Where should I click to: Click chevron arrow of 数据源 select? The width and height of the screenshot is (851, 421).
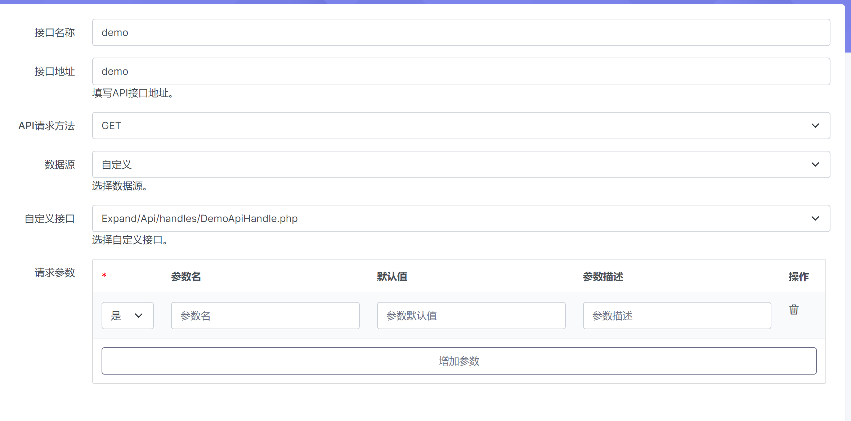click(x=815, y=164)
